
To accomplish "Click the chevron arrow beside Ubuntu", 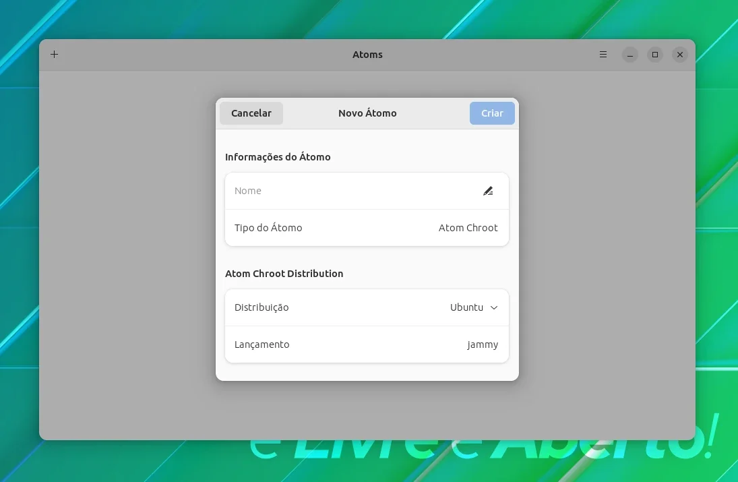I will tap(494, 307).
